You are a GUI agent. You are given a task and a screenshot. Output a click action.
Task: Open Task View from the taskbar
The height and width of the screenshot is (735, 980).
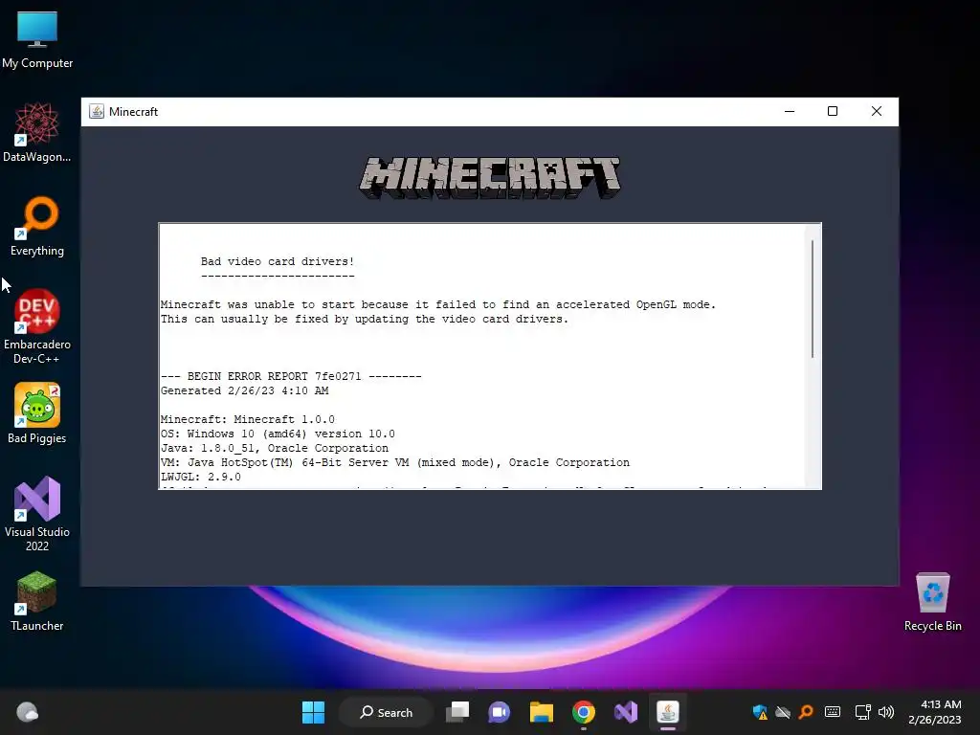tap(457, 712)
